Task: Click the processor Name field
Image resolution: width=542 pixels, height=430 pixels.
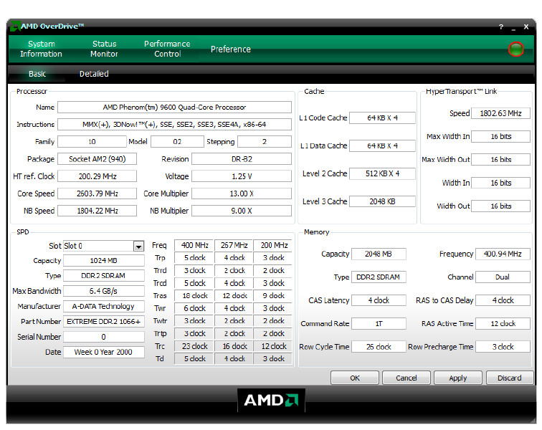Action: 174,107
